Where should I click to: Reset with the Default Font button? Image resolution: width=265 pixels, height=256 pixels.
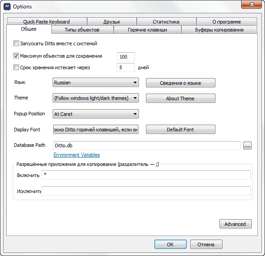click(x=181, y=130)
